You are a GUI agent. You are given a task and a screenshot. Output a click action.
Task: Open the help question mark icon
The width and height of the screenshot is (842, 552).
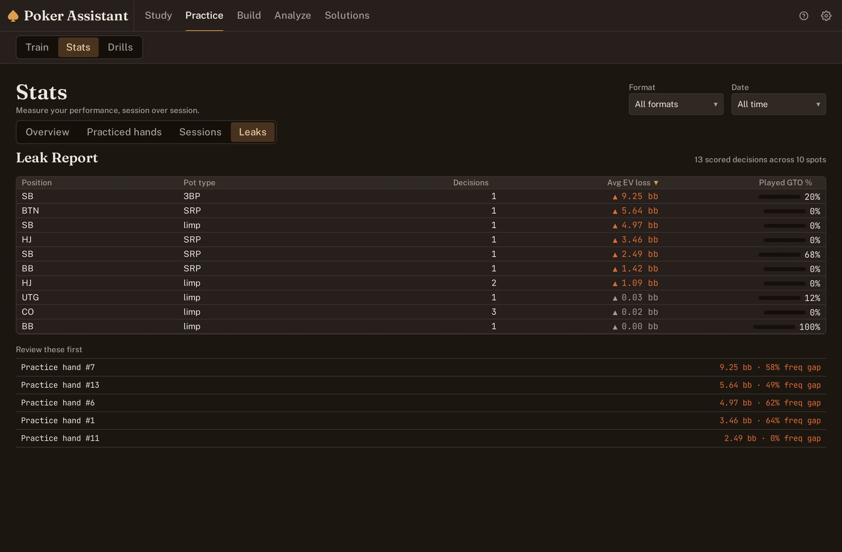click(x=804, y=16)
